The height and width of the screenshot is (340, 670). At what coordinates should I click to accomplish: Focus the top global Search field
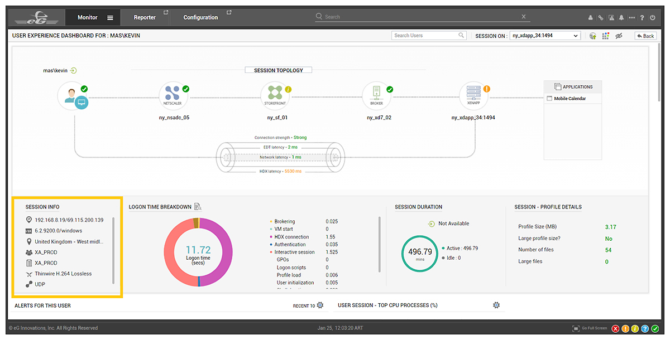click(x=422, y=17)
